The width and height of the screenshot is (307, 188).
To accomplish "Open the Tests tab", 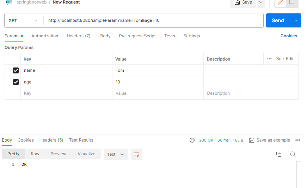I will 170,36.
